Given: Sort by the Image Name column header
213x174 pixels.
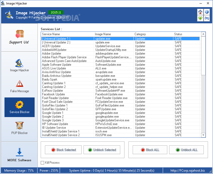Looking at the screenshot, I should (x=114, y=34).
